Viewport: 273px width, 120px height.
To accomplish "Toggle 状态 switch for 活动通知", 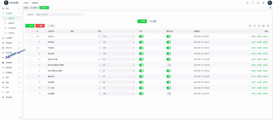I will [x=141, y=82].
